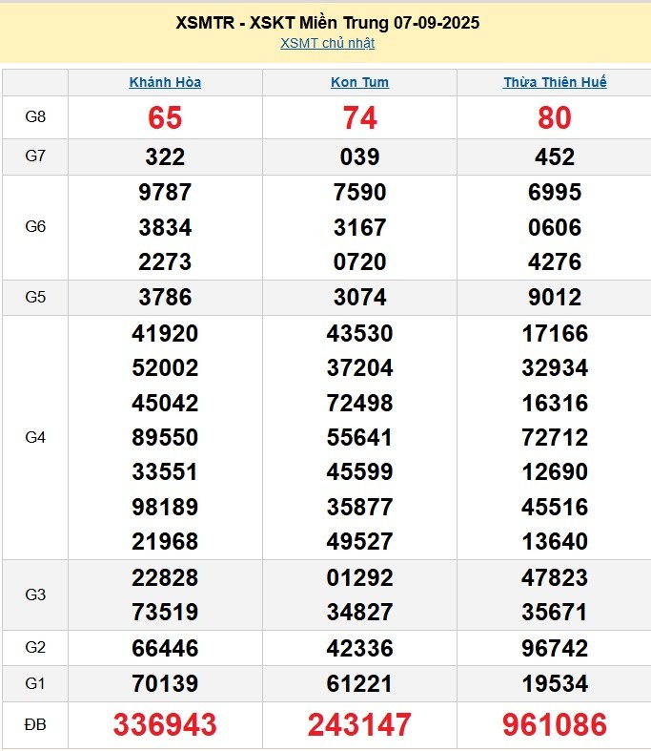
Task: Select the G8 row label
Action: 35,117
